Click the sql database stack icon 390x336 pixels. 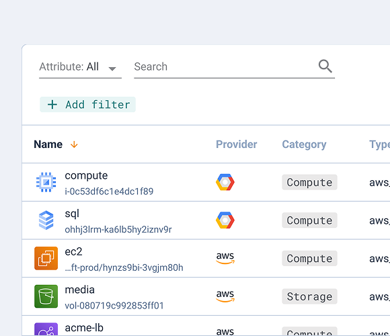click(x=46, y=220)
